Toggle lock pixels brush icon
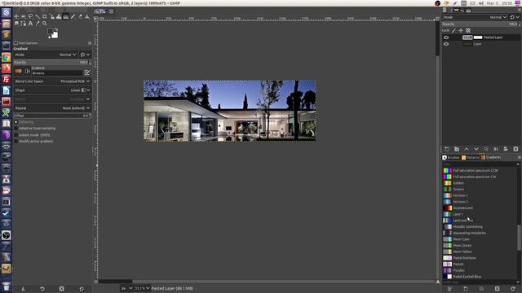The width and height of the screenshot is (522, 293). point(453,30)
